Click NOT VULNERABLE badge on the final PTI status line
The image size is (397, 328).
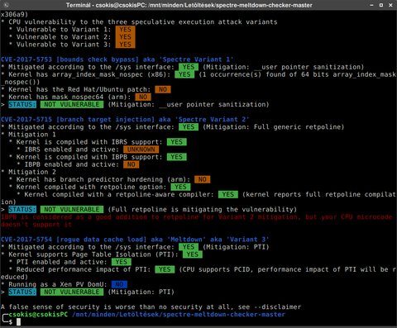pos(72,292)
